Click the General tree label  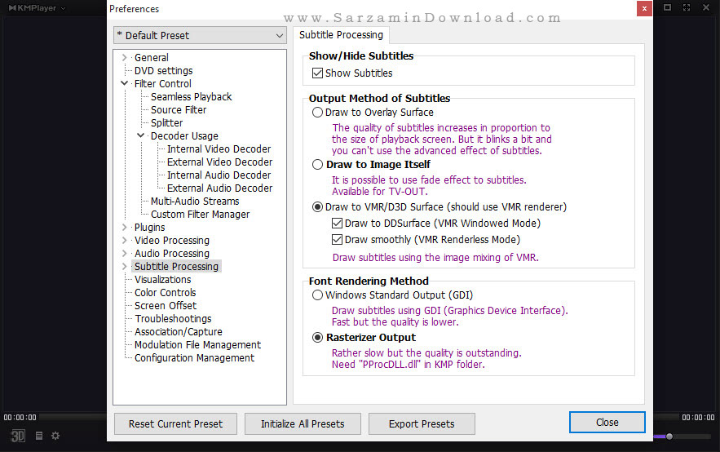tap(152, 57)
